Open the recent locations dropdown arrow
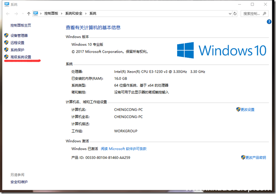This screenshot has height=194, width=276. pos(22,14)
